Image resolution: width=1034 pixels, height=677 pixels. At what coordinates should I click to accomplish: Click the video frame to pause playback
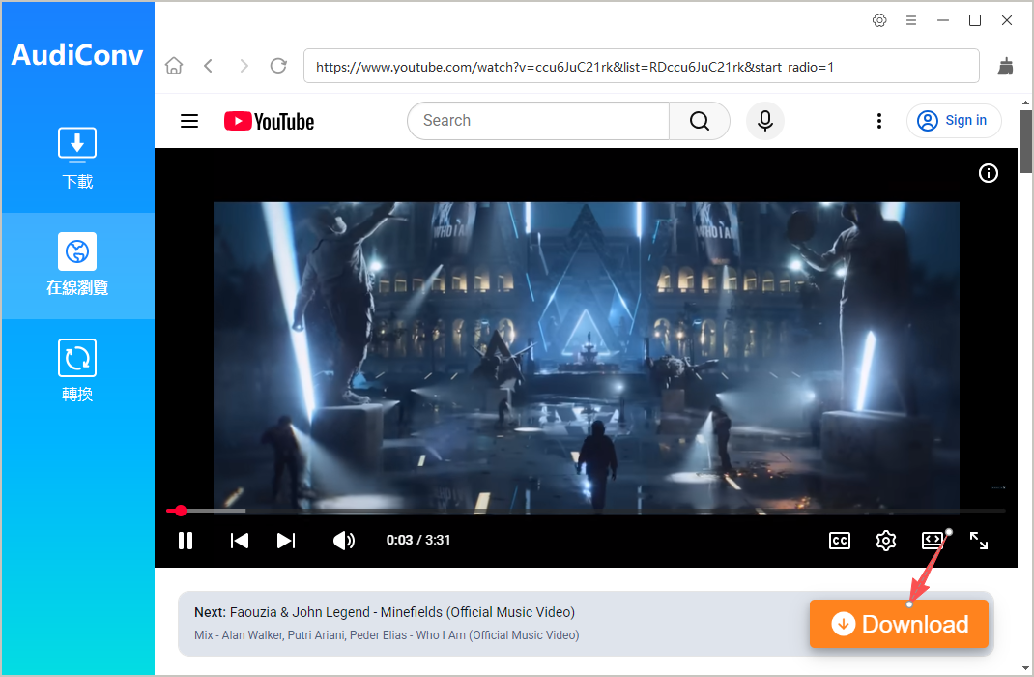(x=586, y=356)
